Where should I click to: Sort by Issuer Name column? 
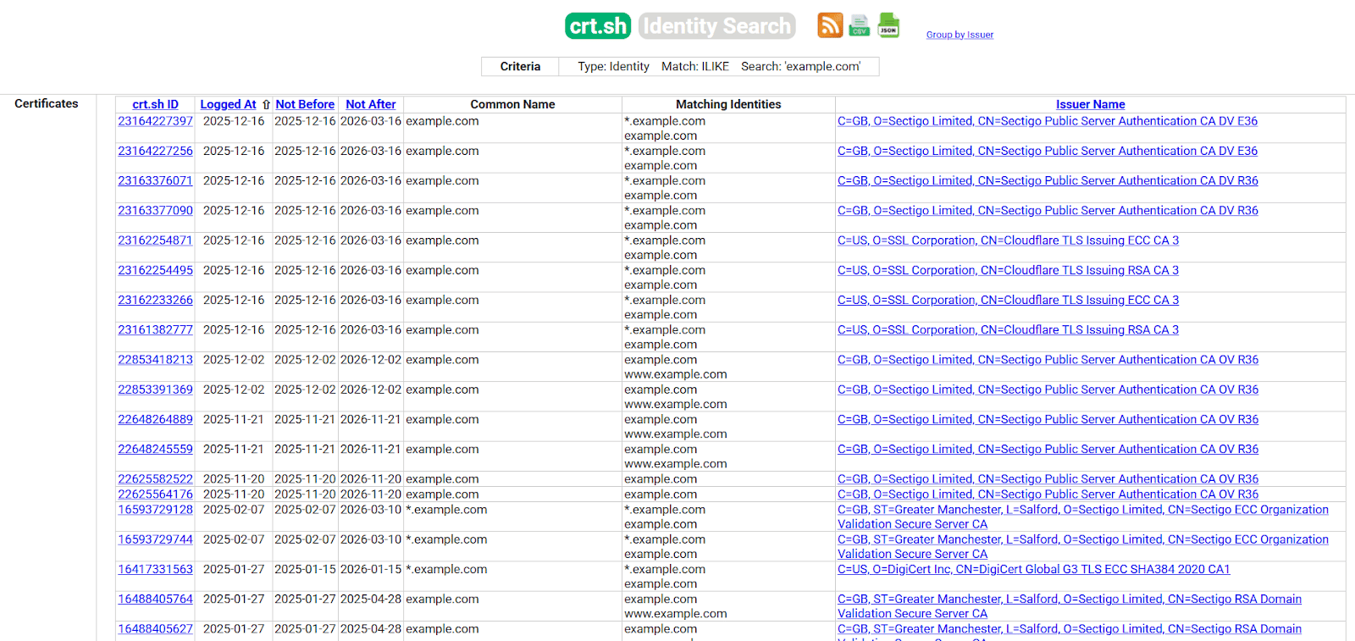tap(1090, 104)
